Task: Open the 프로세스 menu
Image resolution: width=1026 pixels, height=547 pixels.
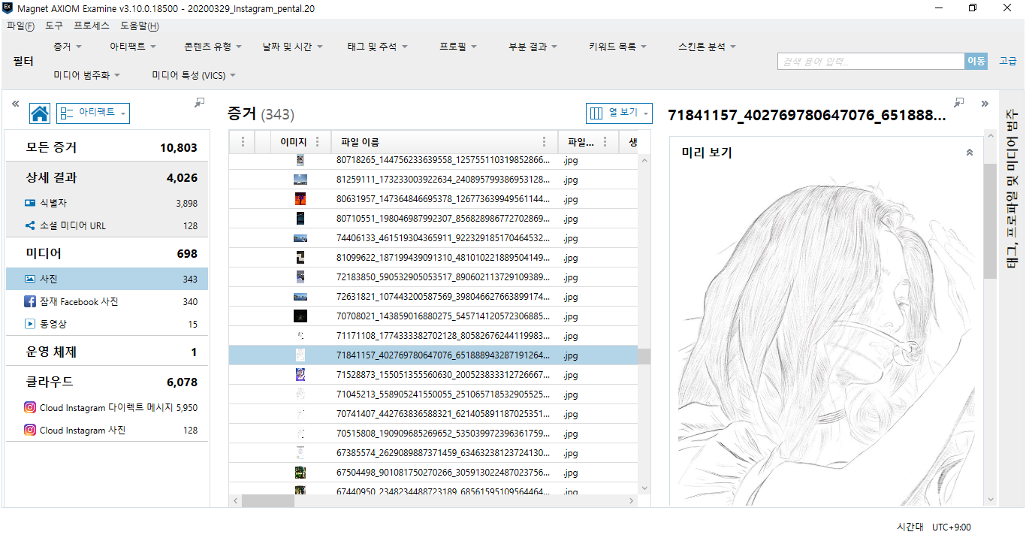Action: 92,26
